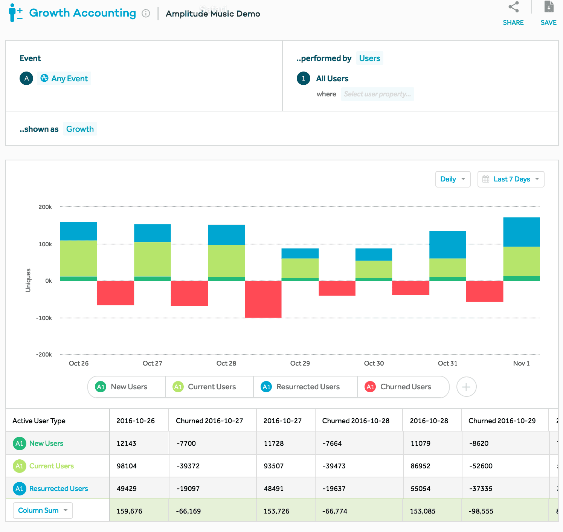Open the Daily interval dropdown
The height and width of the screenshot is (532, 563).
pyautogui.click(x=453, y=179)
